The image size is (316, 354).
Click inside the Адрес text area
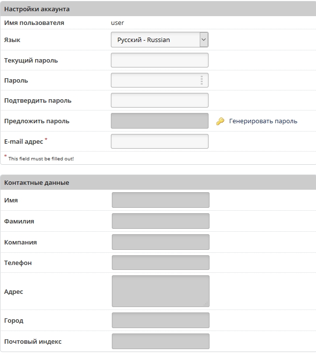161,291
